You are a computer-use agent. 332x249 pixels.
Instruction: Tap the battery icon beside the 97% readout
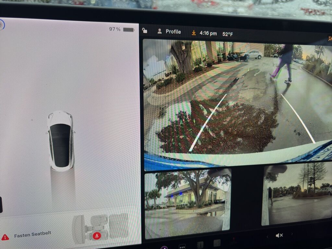click(x=128, y=30)
